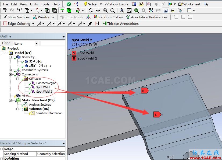
Task: Toggle Show Vertices
Action: click(16, 17)
